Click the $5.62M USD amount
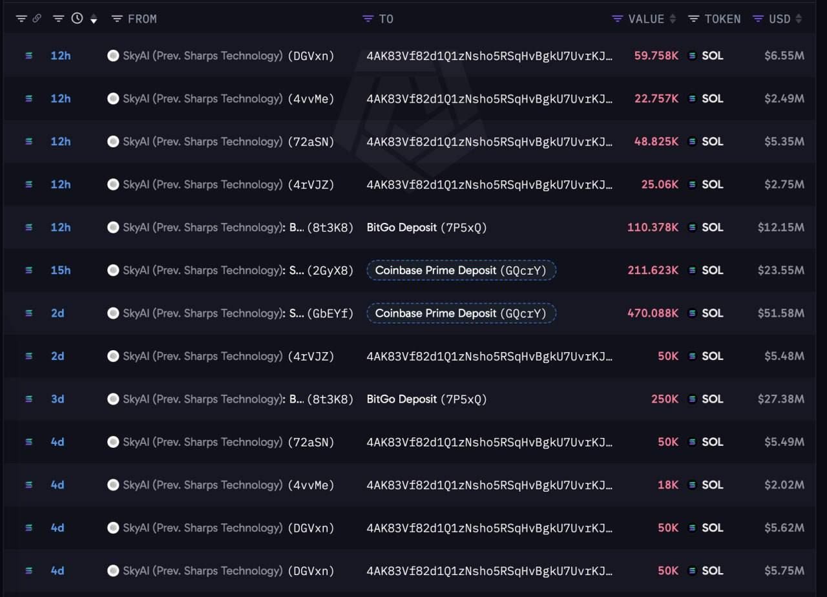The width and height of the screenshot is (827, 597). (784, 528)
